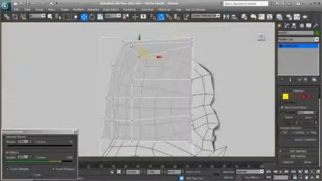
Task: Open the Layer Manager icon
Action: pyautogui.click(x=244, y=17)
